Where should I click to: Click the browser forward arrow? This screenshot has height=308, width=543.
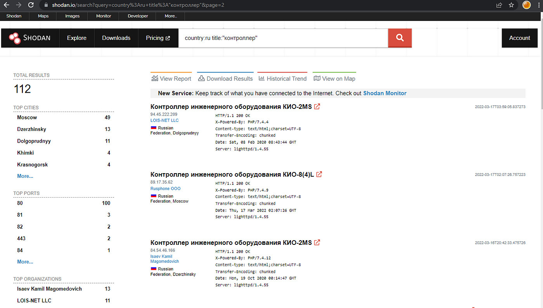pyautogui.click(x=19, y=5)
